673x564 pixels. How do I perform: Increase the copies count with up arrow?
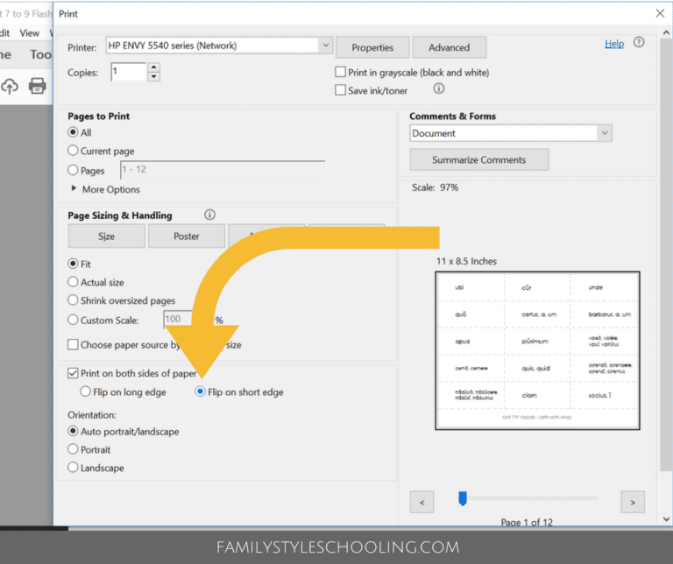[x=154, y=67]
